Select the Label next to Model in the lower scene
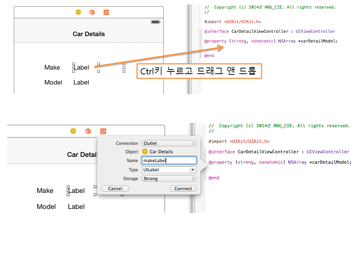Viewport: 358px width, 268px height. [x=76, y=207]
